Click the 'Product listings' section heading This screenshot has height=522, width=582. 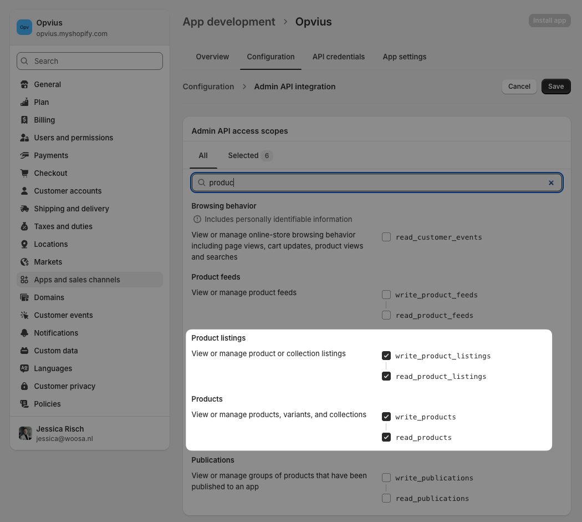(218, 338)
